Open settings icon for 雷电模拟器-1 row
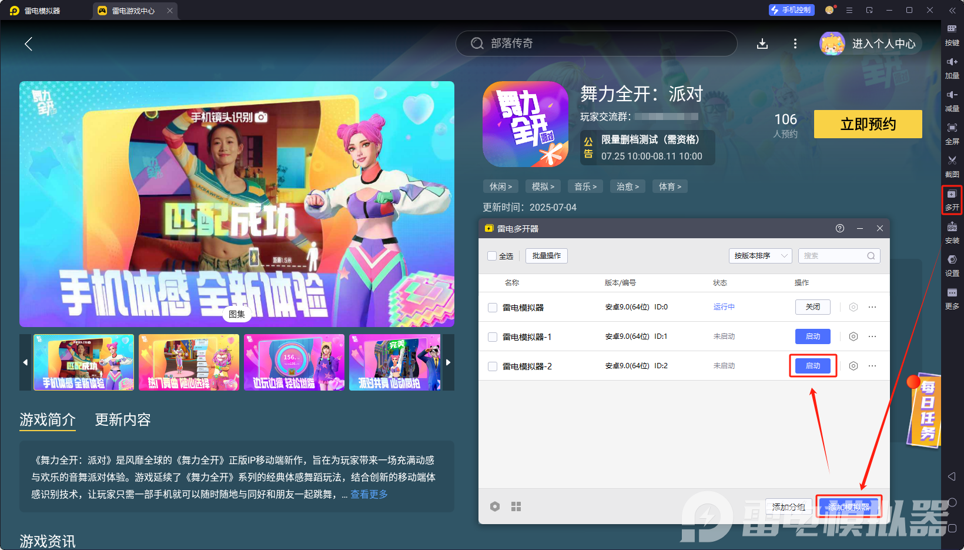Viewport: 964px width, 550px height. (853, 336)
